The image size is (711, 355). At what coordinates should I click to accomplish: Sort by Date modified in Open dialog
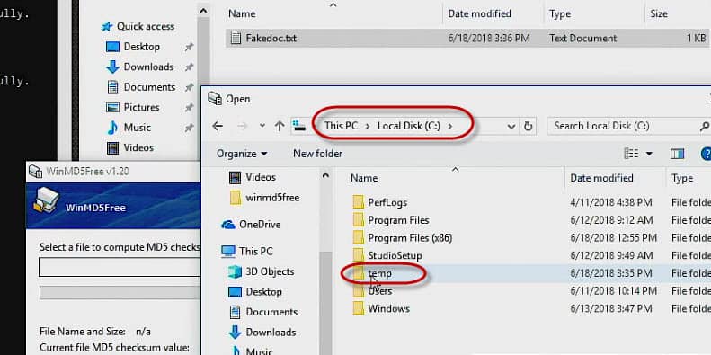click(601, 178)
